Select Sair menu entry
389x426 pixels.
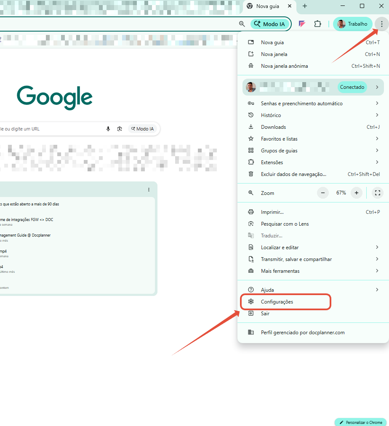coord(313,314)
